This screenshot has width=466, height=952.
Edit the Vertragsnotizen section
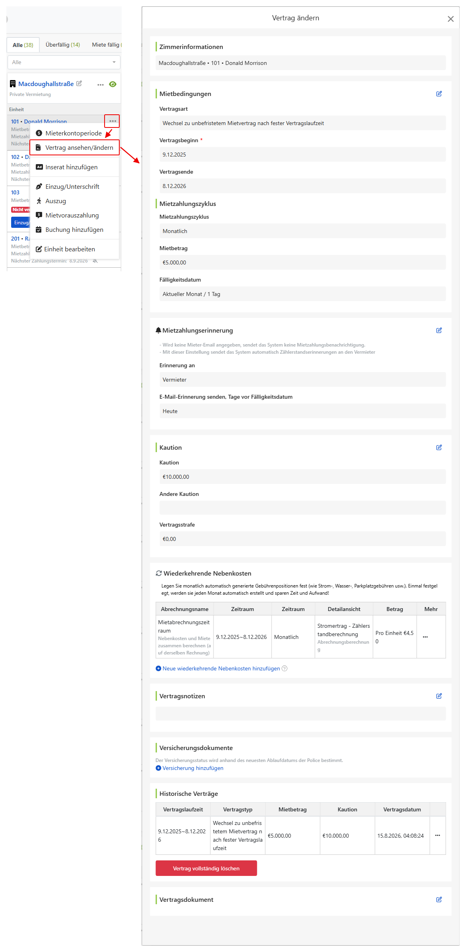[x=439, y=696]
